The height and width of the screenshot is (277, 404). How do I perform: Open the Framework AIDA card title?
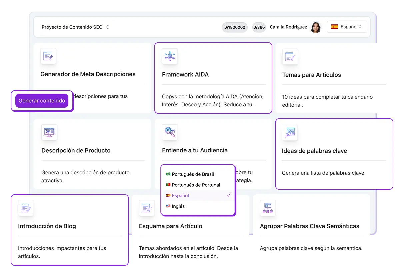tap(185, 75)
